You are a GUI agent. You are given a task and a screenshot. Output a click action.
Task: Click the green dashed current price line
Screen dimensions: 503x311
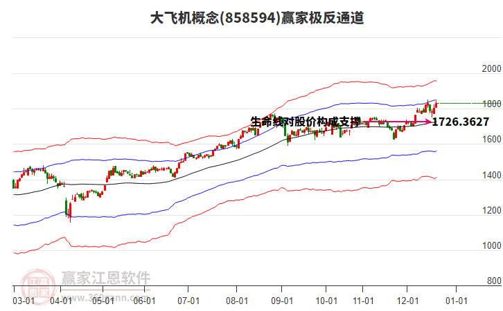coord(468,104)
